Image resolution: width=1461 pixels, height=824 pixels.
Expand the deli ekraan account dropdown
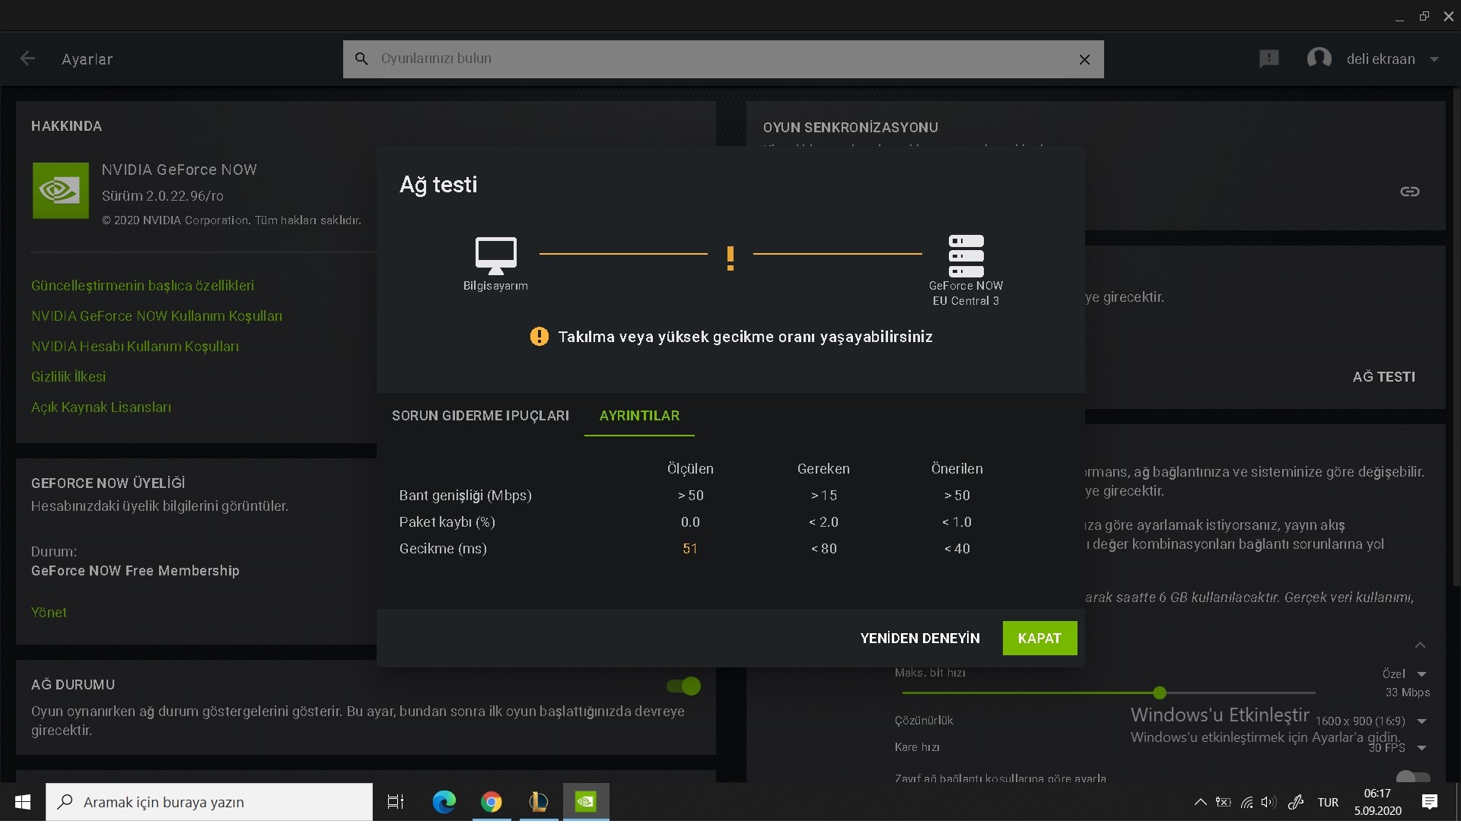1434,59
